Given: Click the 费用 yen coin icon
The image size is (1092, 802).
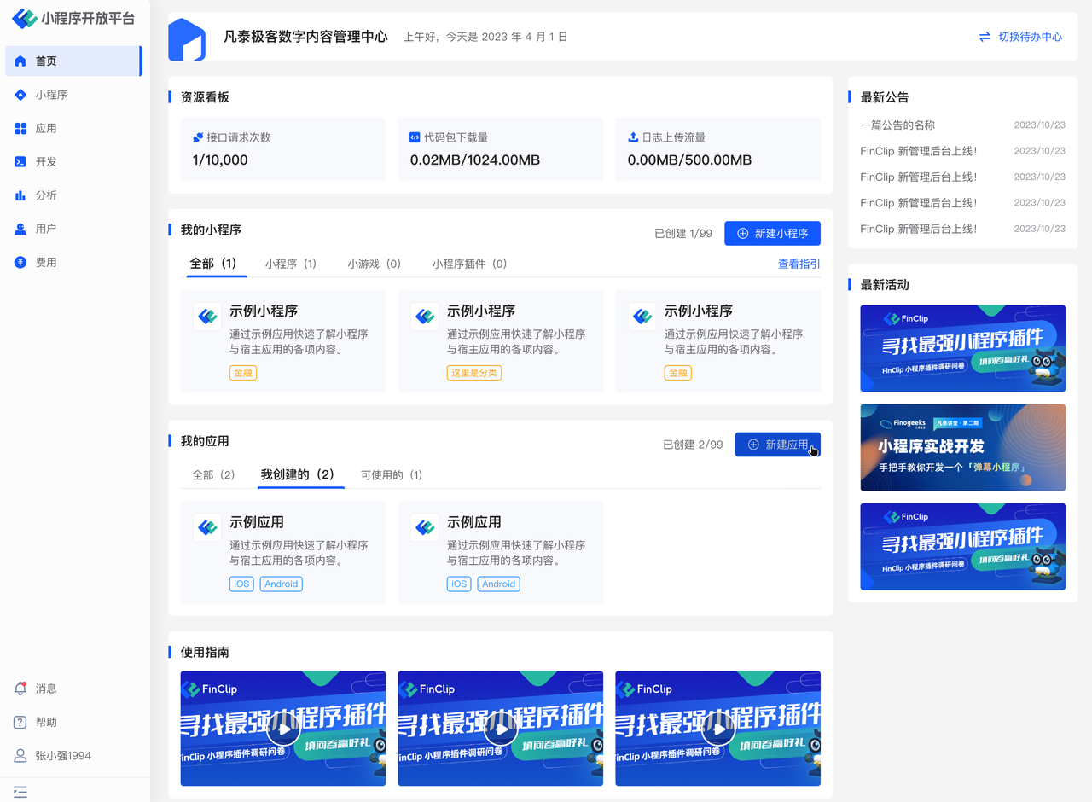Looking at the screenshot, I should 20,263.
